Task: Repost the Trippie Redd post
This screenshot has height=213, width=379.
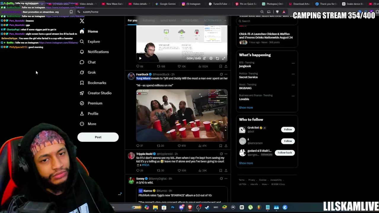Action: tap(158, 170)
